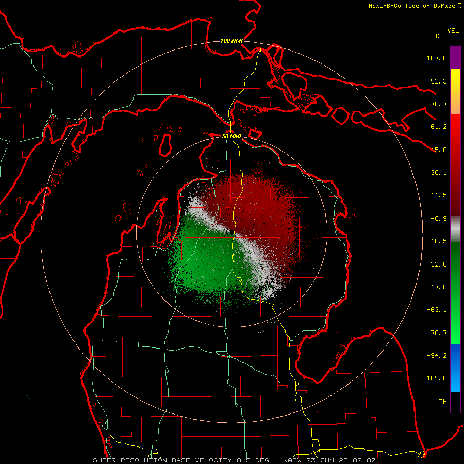This screenshot has height=464, width=464.
Task: Click the 45.6 legend value
Action: pos(439,150)
